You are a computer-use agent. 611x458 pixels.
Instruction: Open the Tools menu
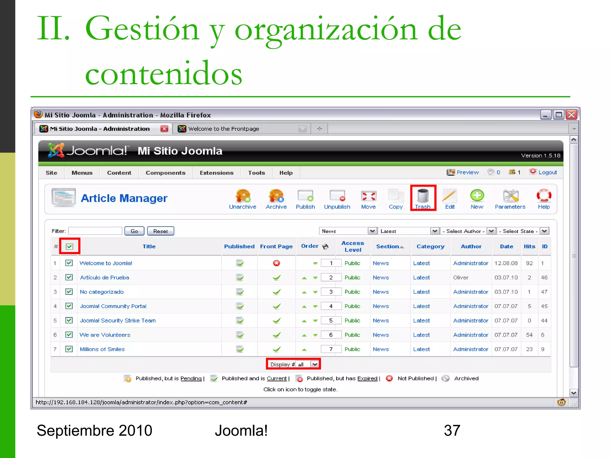coord(257,173)
